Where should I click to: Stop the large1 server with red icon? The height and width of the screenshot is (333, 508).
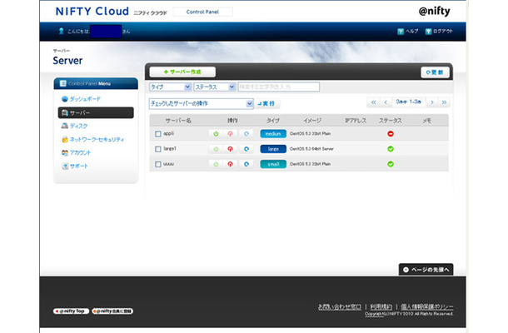coord(230,149)
